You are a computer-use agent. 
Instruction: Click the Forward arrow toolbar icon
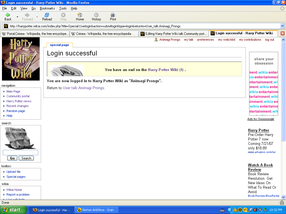click(x=27, y=15)
